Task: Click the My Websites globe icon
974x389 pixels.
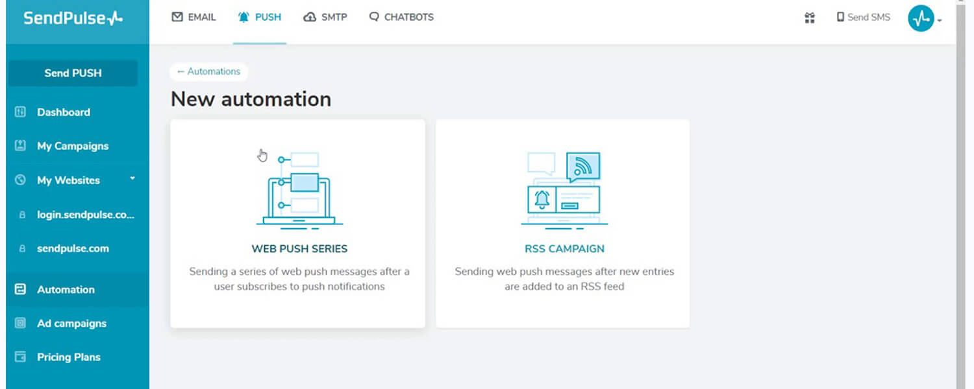Action: pos(20,180)
